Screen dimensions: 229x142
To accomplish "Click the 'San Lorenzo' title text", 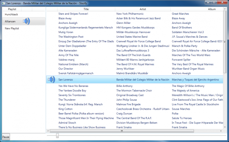I will (x=65, y=80).
